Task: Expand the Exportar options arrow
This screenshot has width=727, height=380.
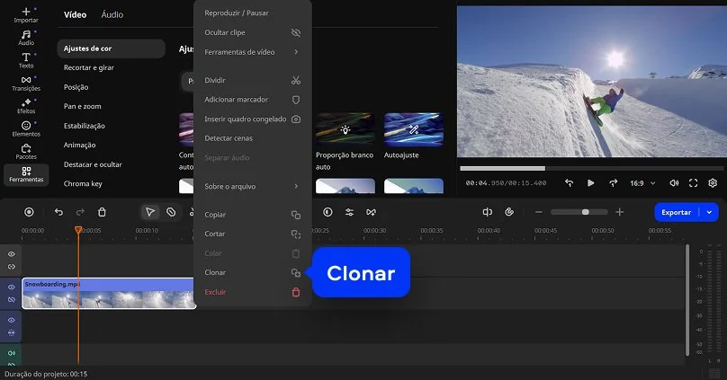Action: coord(710,212)
